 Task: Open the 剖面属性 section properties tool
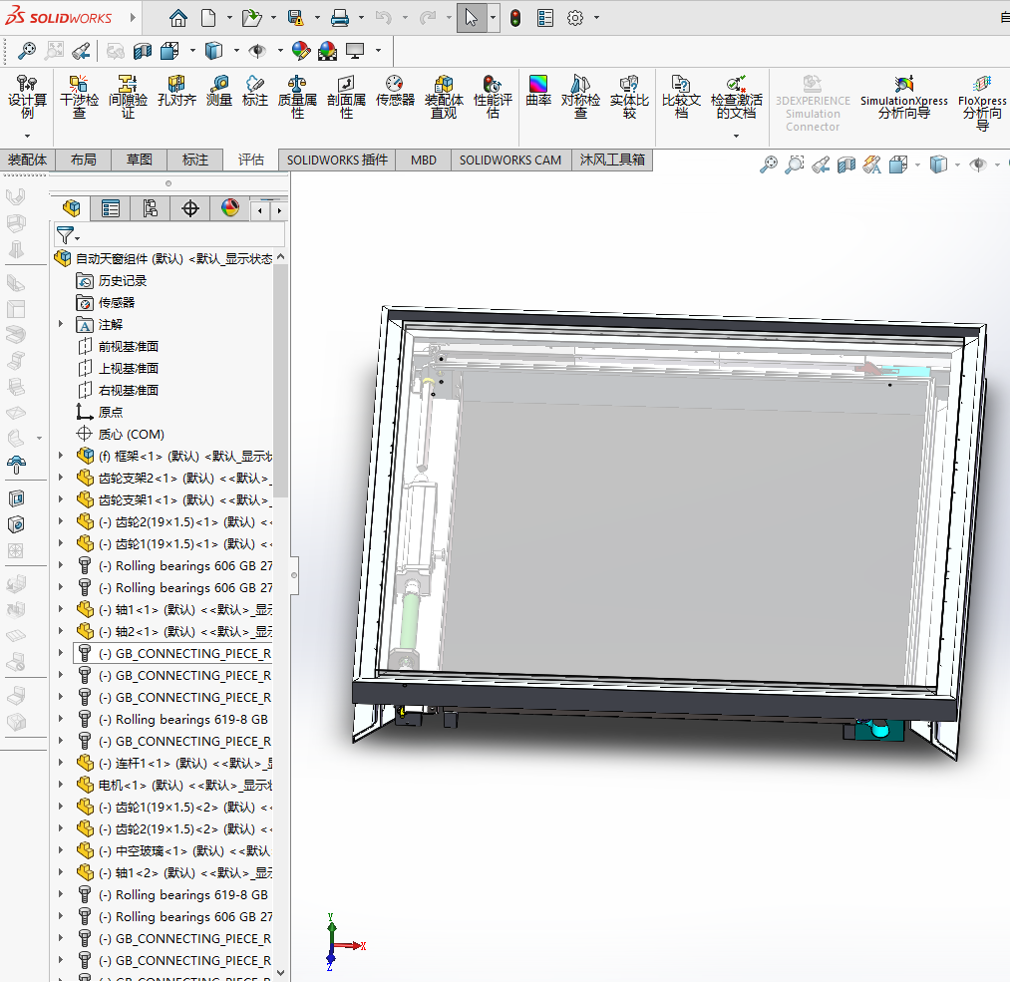(346, 95)
